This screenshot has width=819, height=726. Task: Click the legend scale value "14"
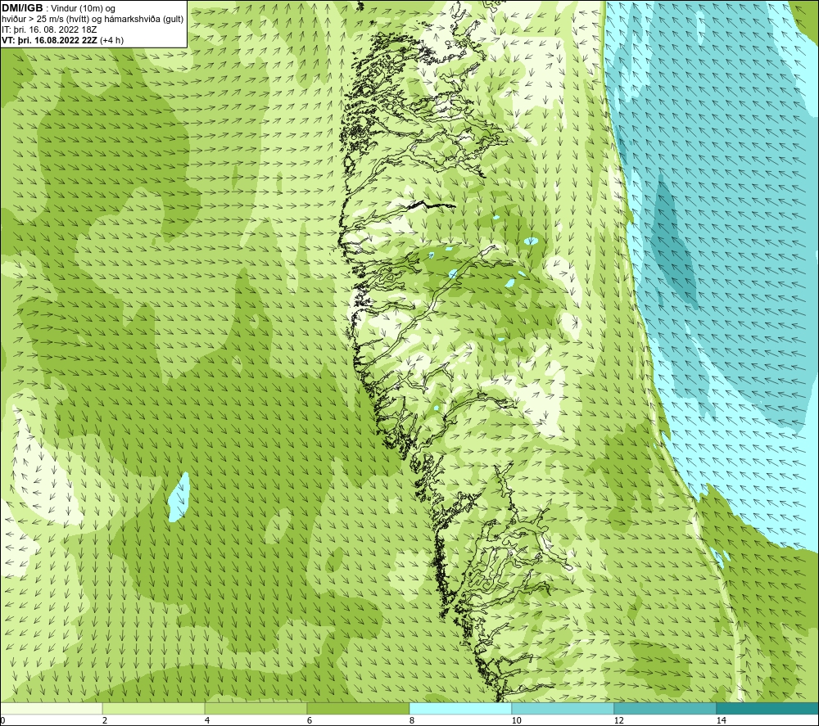[x=721, y=720]
